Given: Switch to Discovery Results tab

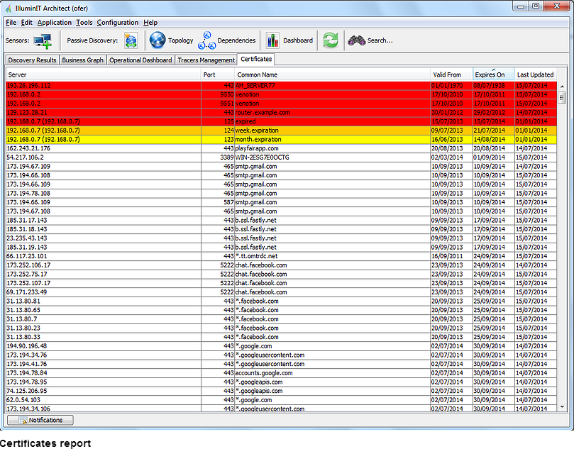Looking at the screenshot, I should pyautogui.click(x=32, y=60).
